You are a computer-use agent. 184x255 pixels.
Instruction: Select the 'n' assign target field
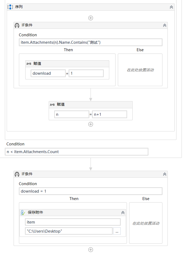click(72, 114)
